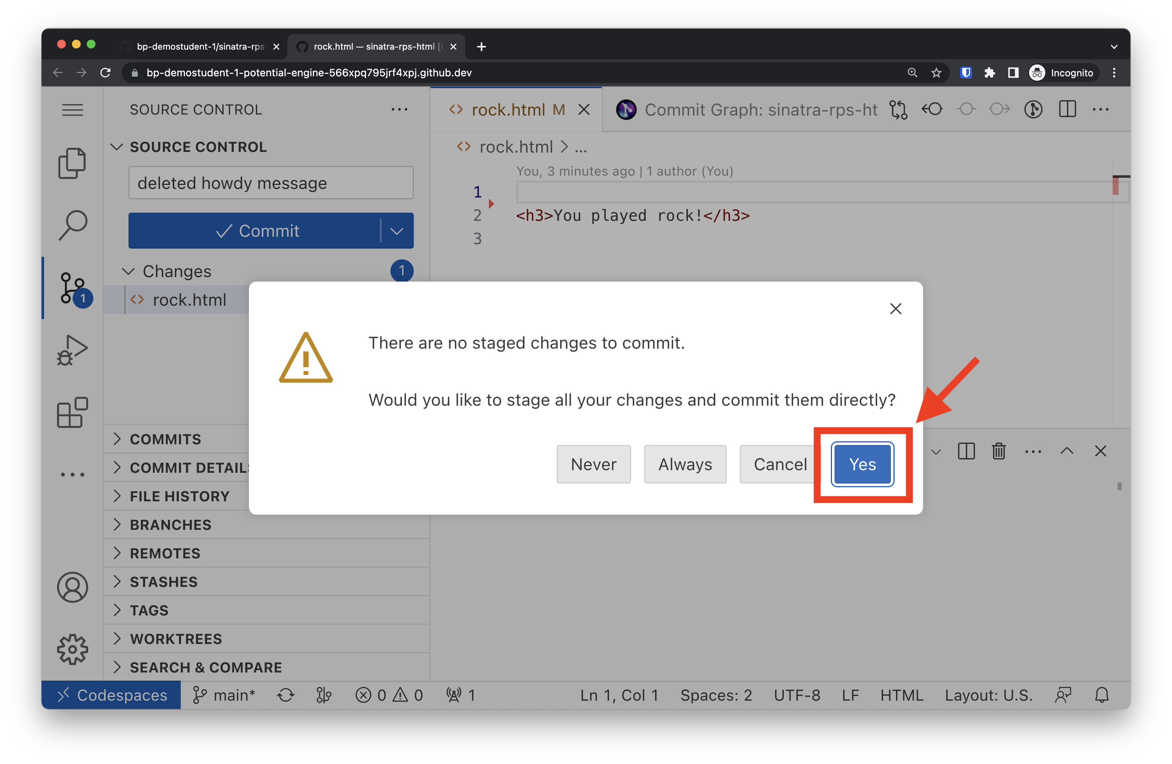Open the Accounts icon in activity bar
The width and height of the screenshot is (1172, 764).
(72, 587)
